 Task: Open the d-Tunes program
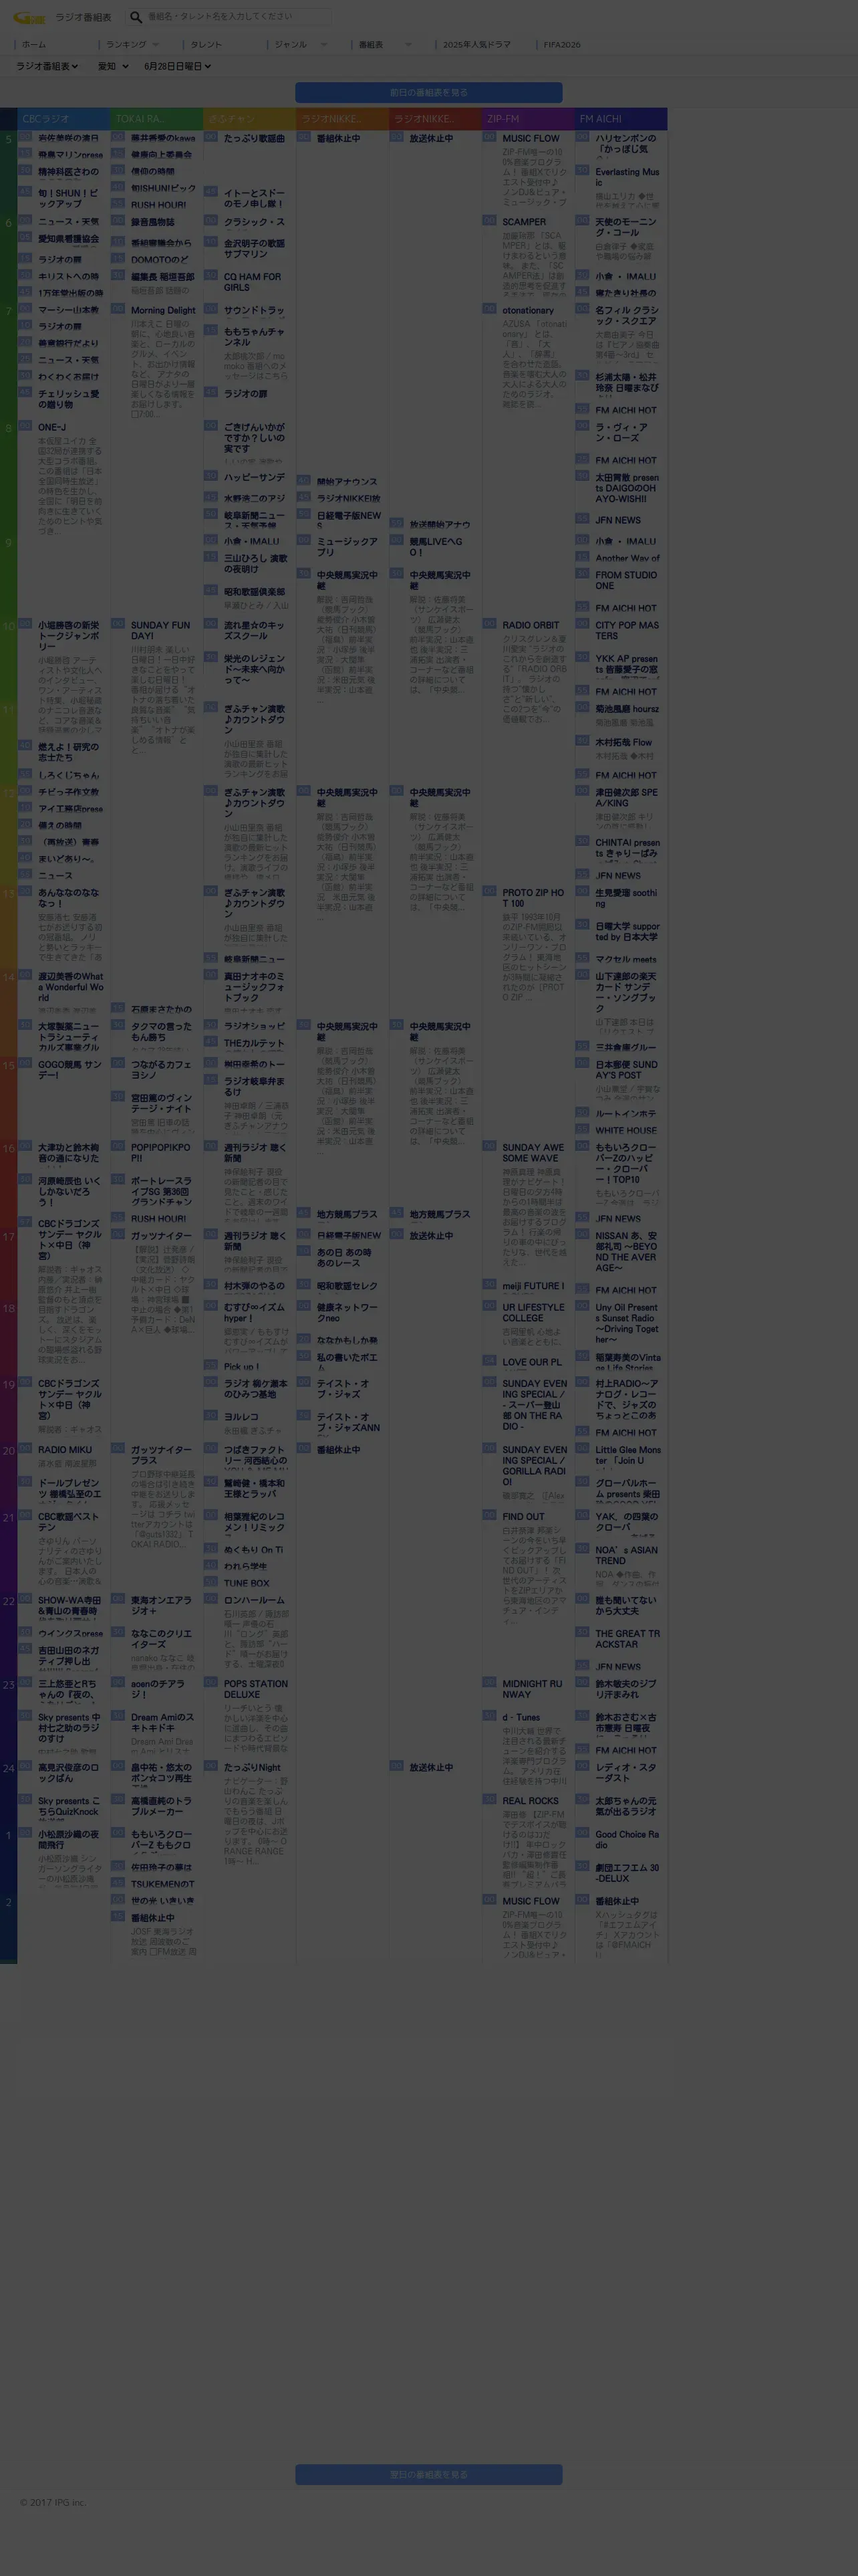pos(521,1717)
